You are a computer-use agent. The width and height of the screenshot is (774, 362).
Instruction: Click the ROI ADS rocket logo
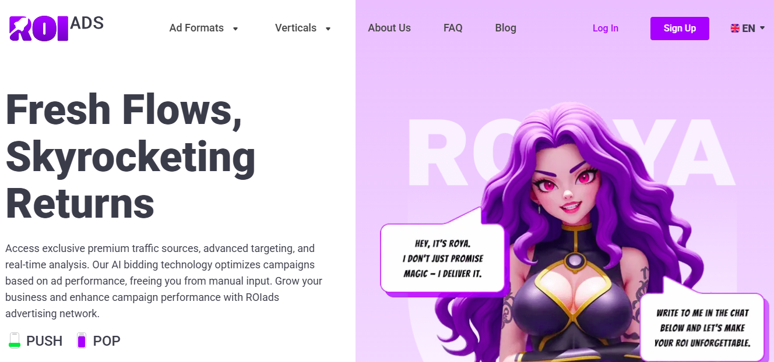57,27
